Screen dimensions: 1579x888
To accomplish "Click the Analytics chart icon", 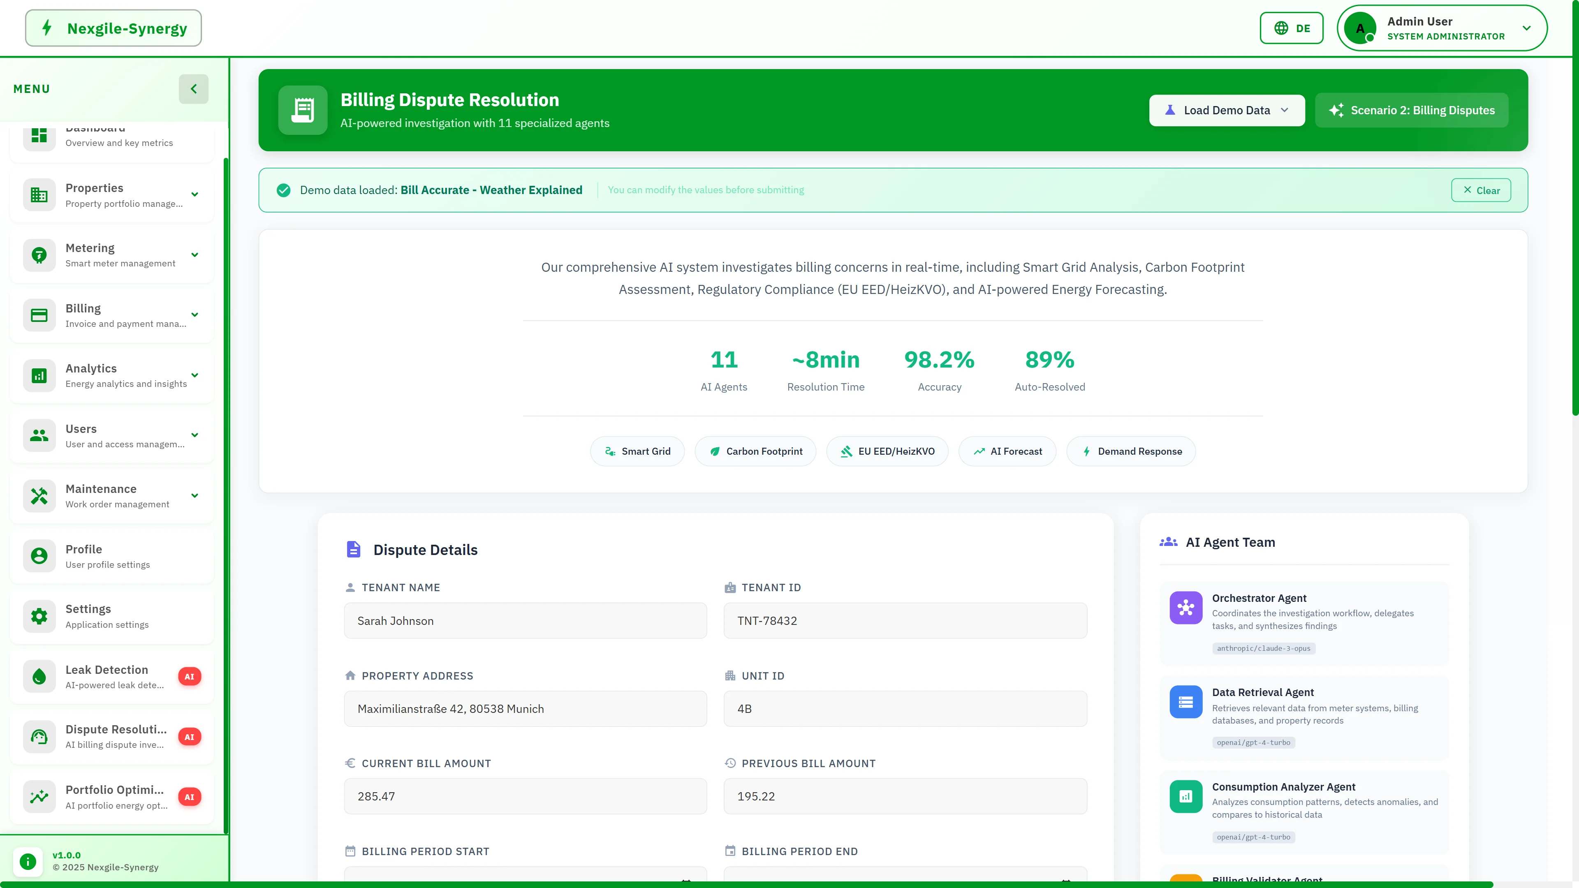I will point(39,375).
